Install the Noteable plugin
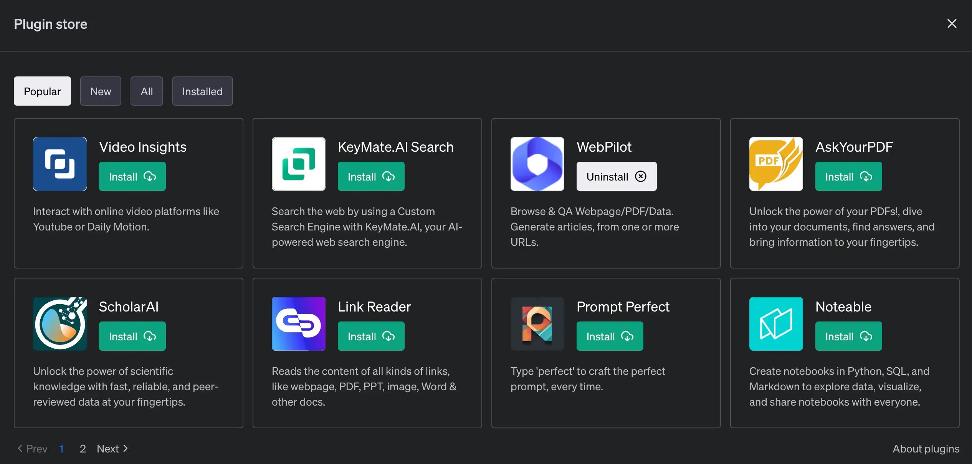 (x=849, y=336)
